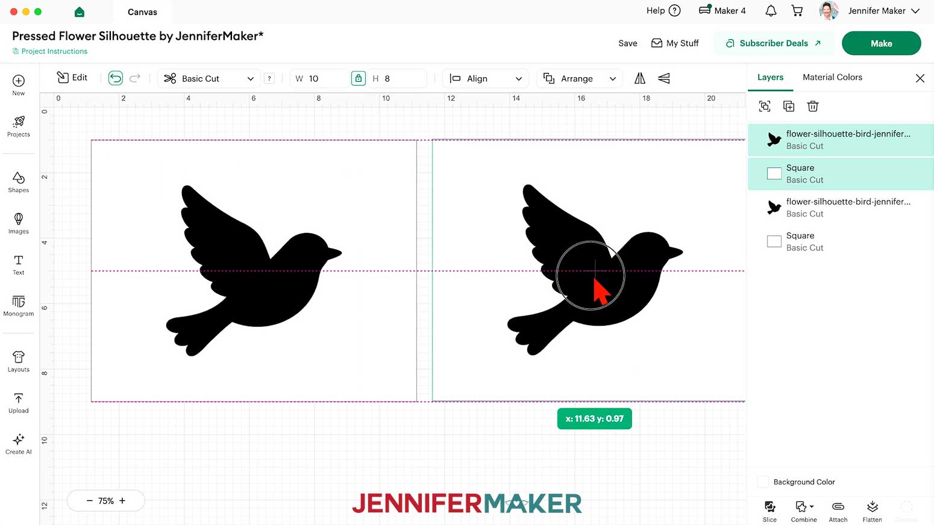Open the notifications bell
The image size is (934, 525).
coord(771,11)
